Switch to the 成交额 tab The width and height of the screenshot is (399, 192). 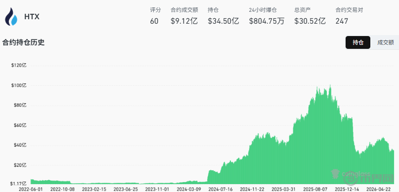[x=385, y=42]
